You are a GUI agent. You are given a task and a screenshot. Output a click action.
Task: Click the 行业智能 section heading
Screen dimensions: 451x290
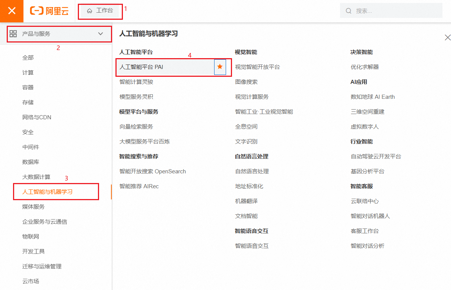click(x=362, y=142)
